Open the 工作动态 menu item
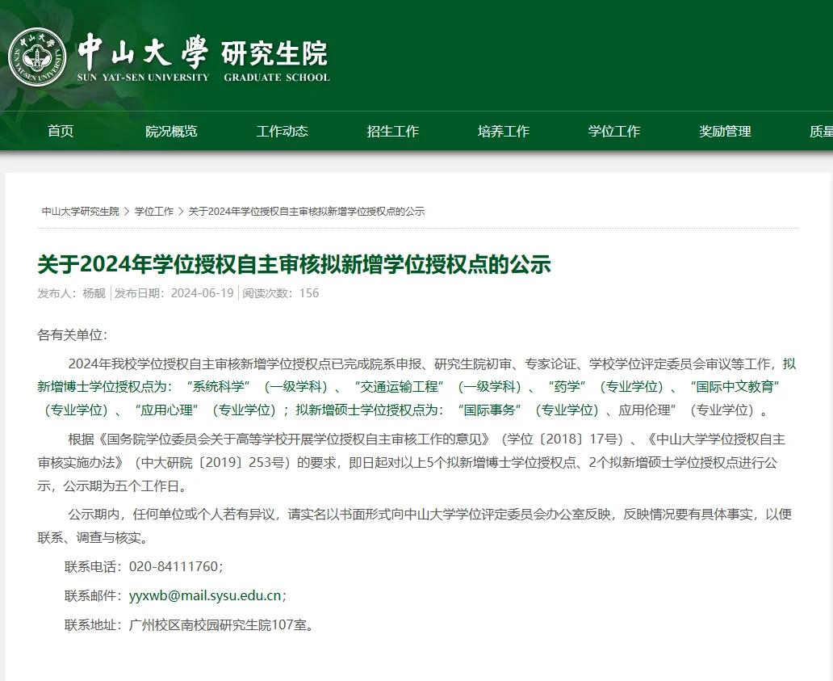 click(282, 132)
